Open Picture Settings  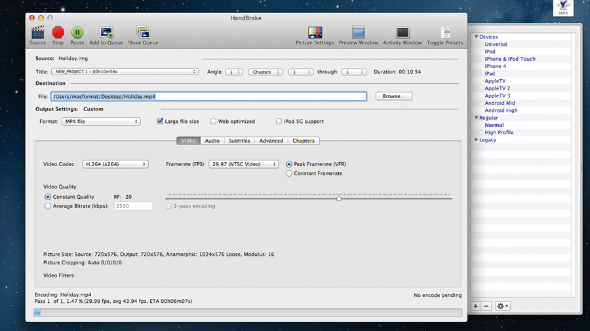[x=315, y=32]
